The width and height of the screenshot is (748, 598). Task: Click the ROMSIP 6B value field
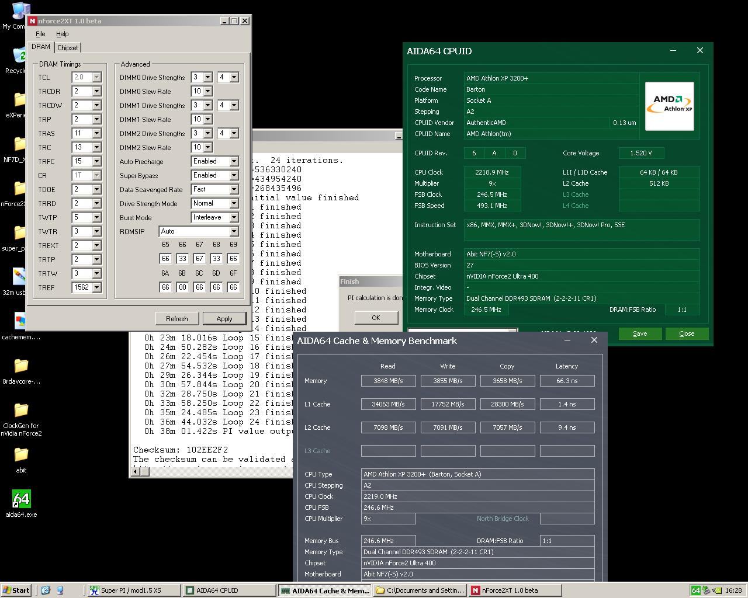182,287
